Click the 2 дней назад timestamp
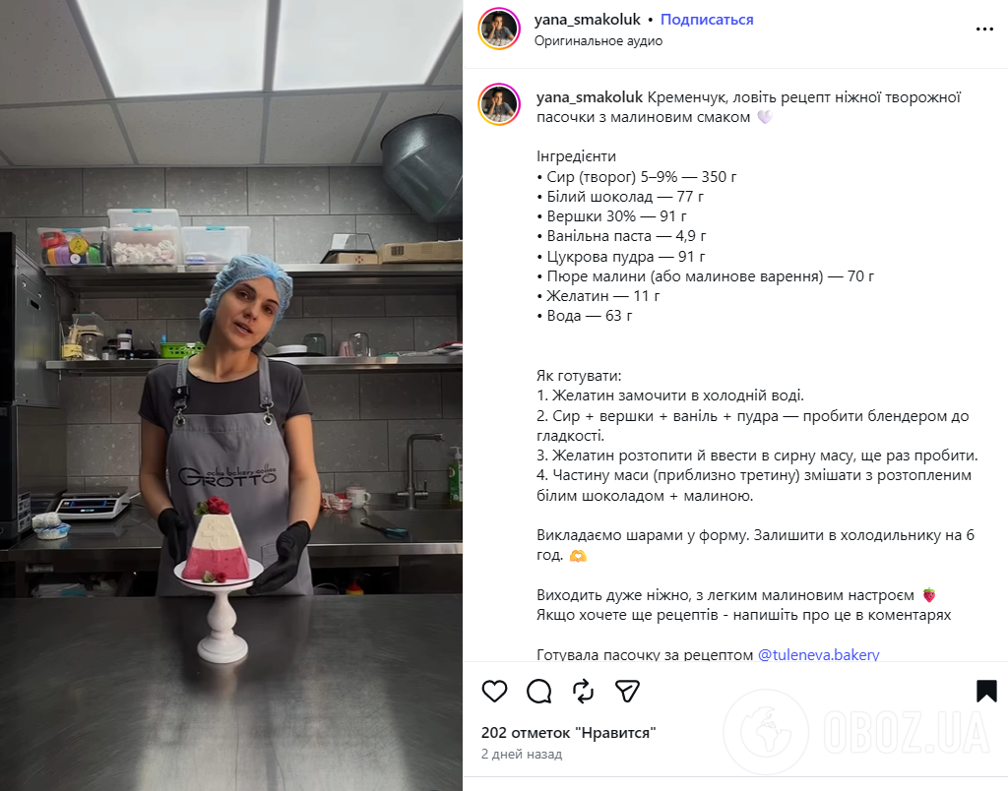The width and height of the screenshot is (1008, 791). click(x=522, y=754)
